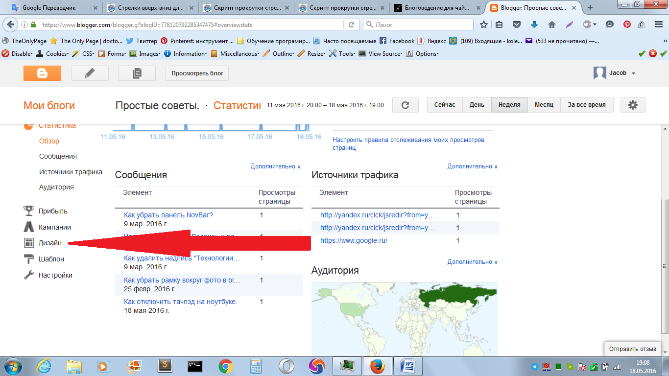Click Мои блоги heading link
This screenshot has width=669, height=376.
pos(49,105)
